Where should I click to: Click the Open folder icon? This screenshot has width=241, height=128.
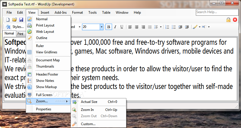tap(15, 20)
